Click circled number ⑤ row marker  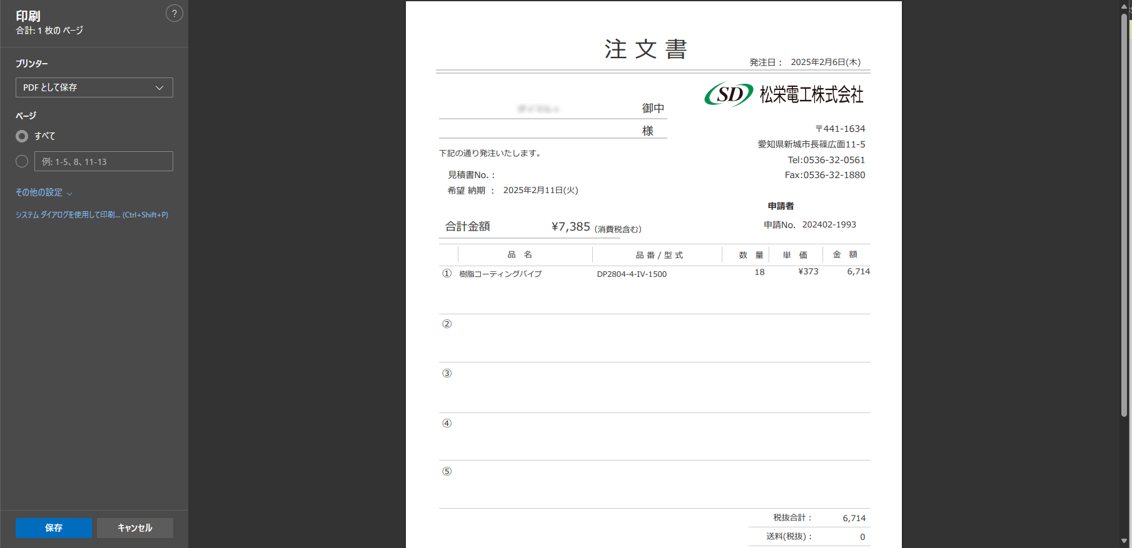coord(447,471)
